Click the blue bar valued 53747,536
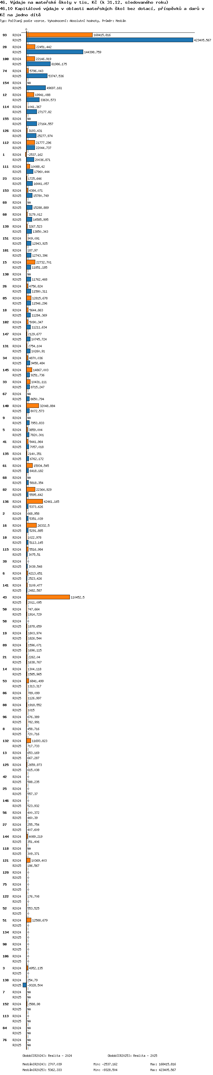The height and width of the screenshot is (1075, 213). click(37, 76)
